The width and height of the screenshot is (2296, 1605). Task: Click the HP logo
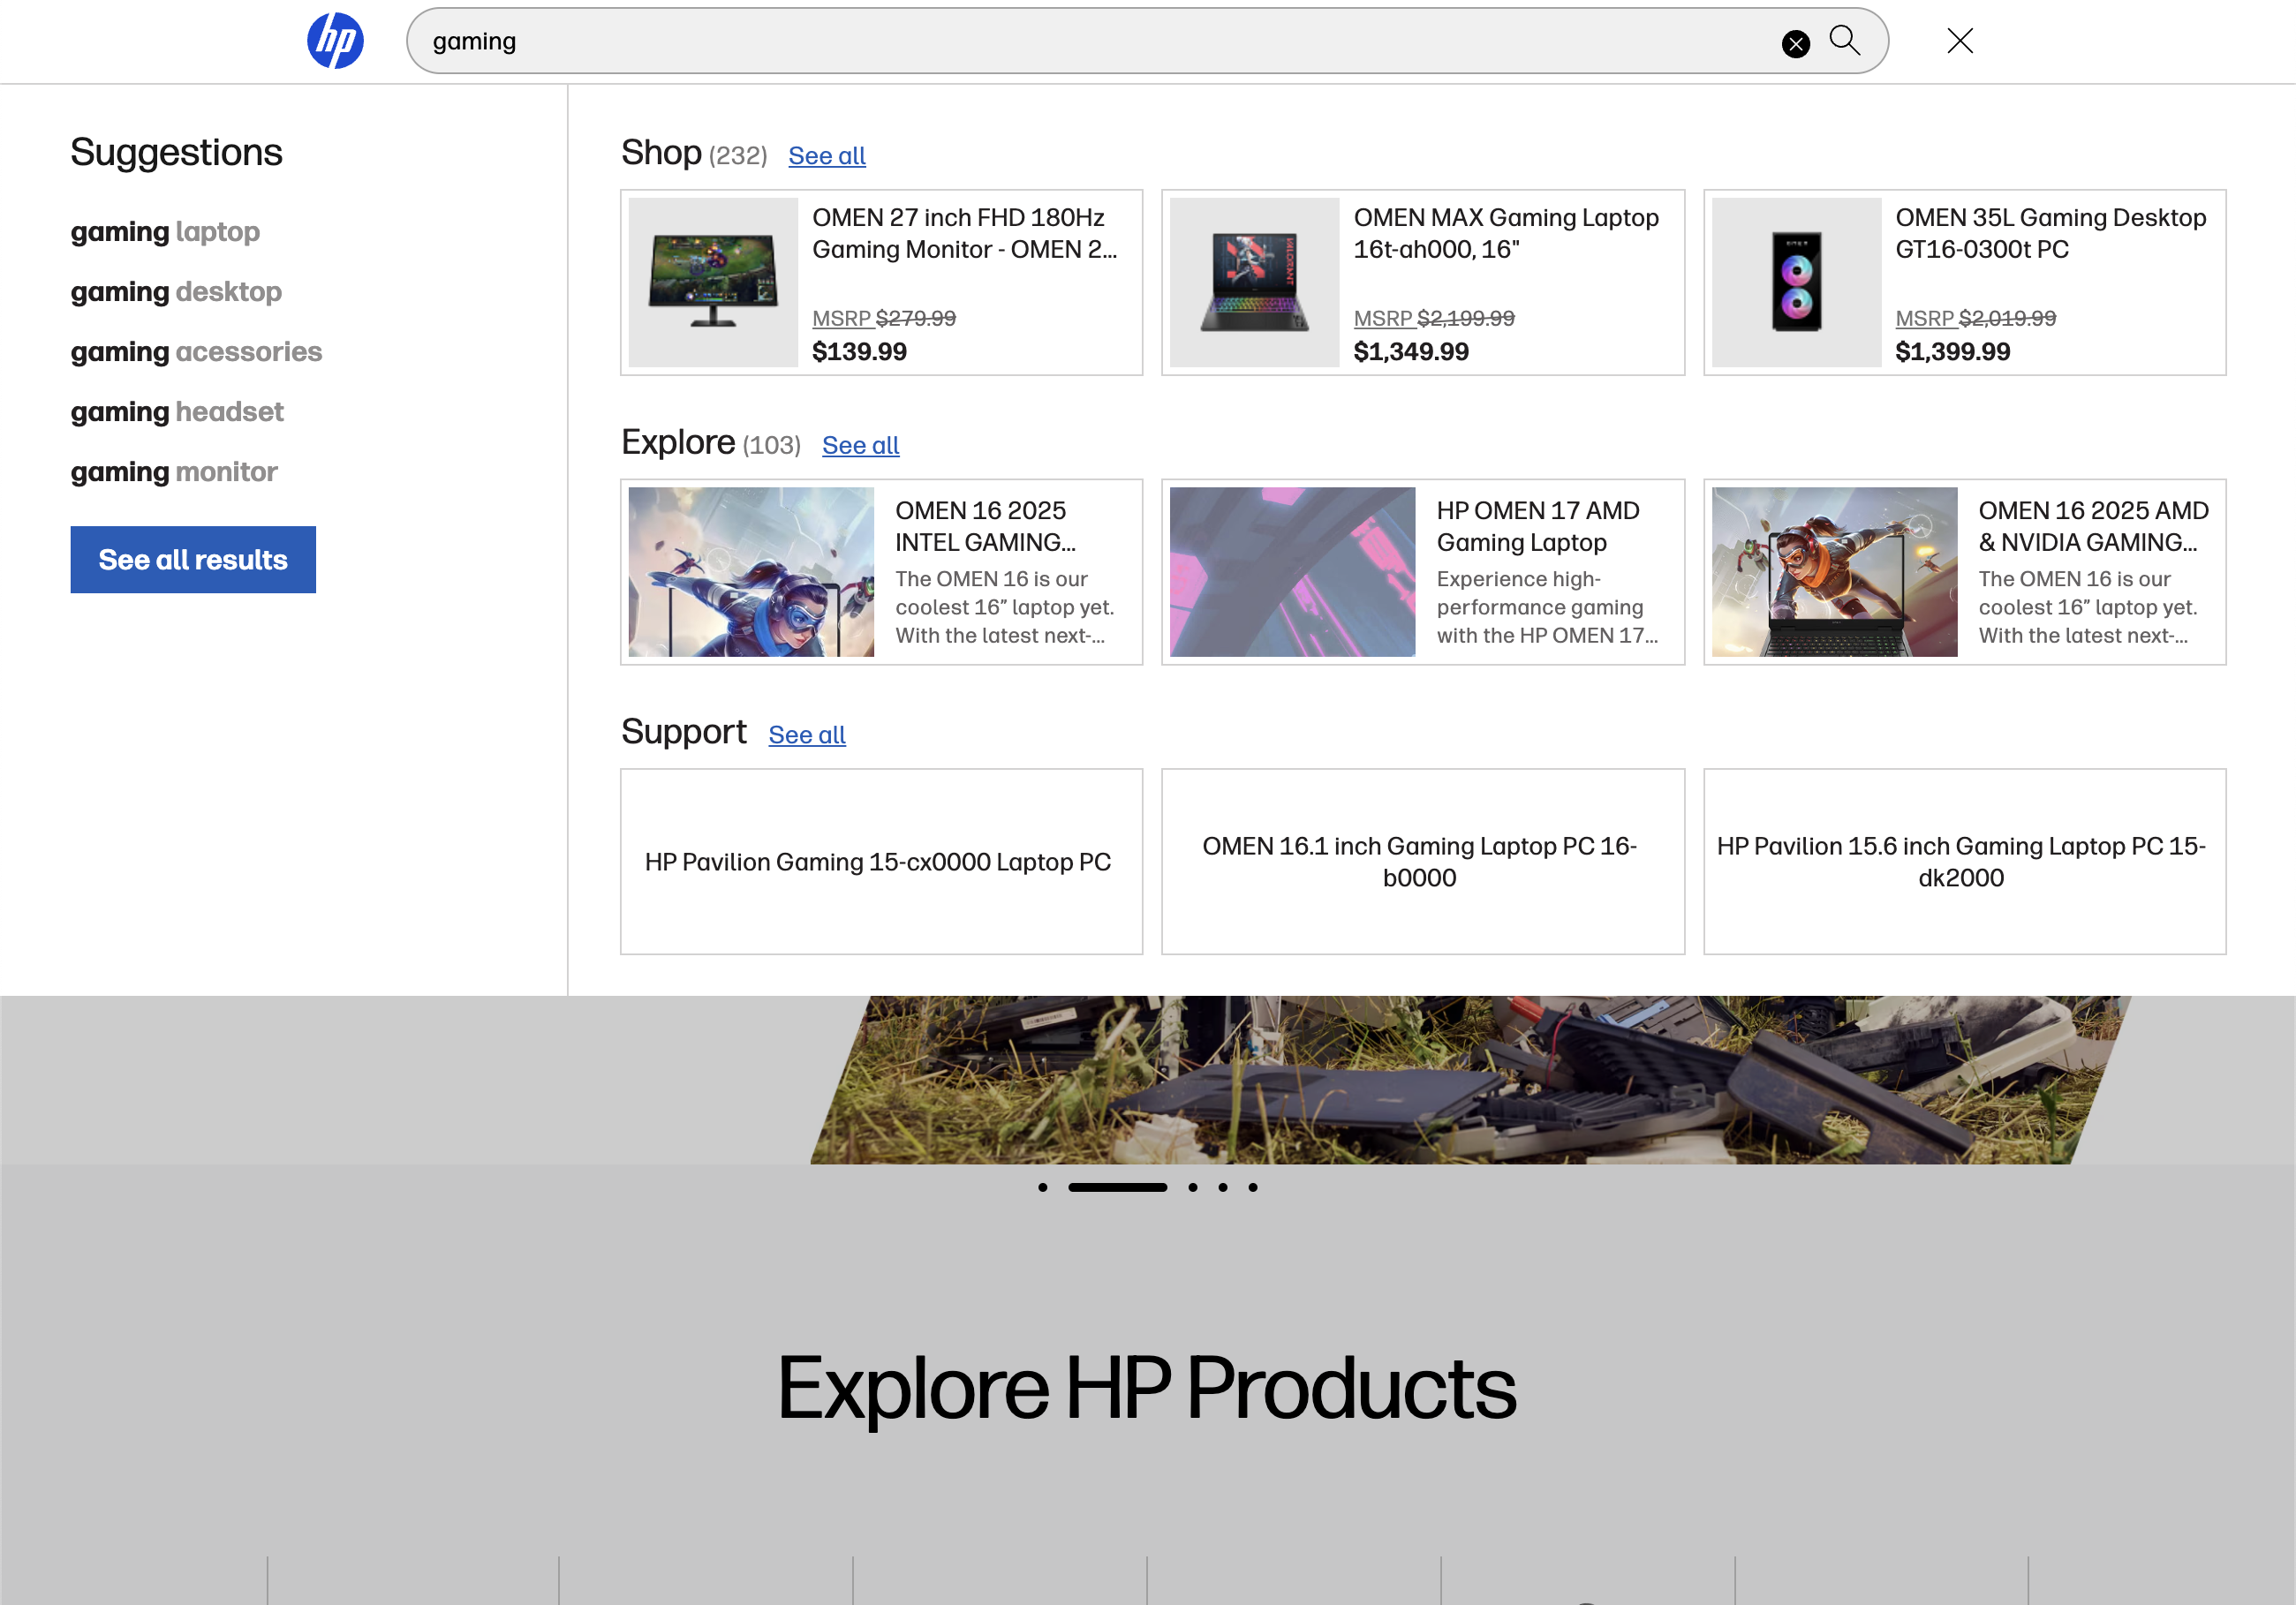[x=336, y=40]
